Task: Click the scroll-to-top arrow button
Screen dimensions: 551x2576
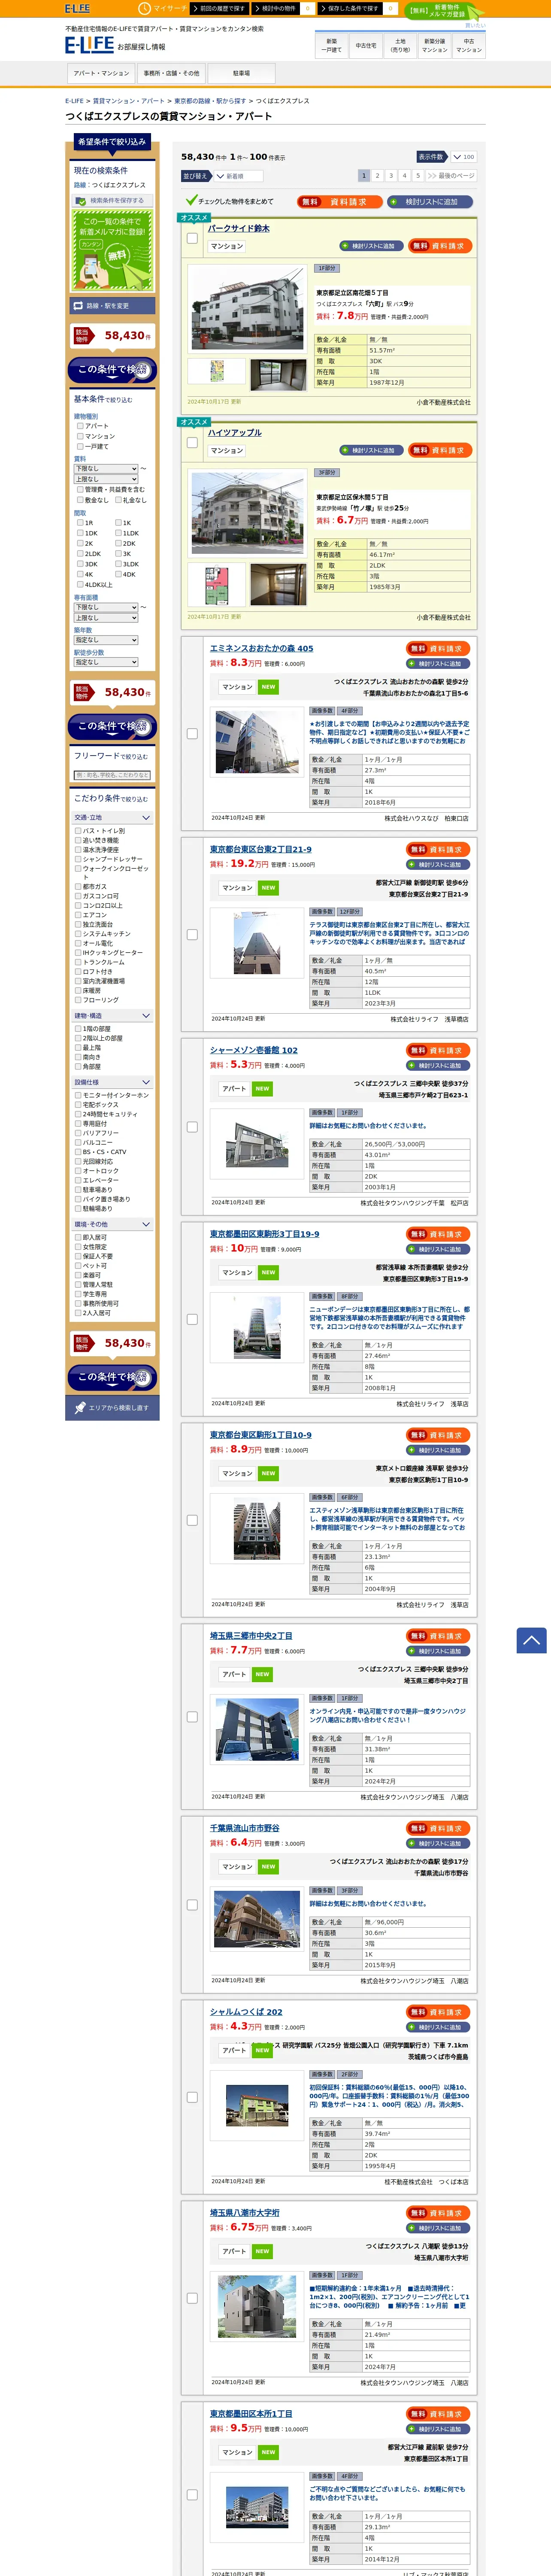Action: point(531,1640)
